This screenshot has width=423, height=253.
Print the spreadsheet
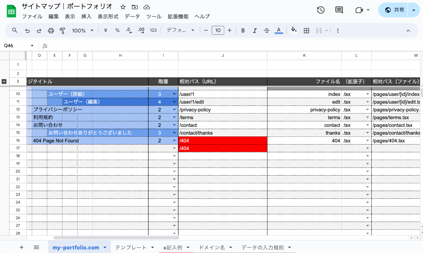coord(51,30)
